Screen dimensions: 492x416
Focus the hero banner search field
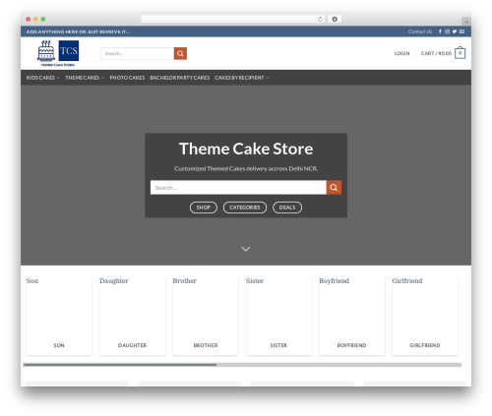[x=238, y=187]
